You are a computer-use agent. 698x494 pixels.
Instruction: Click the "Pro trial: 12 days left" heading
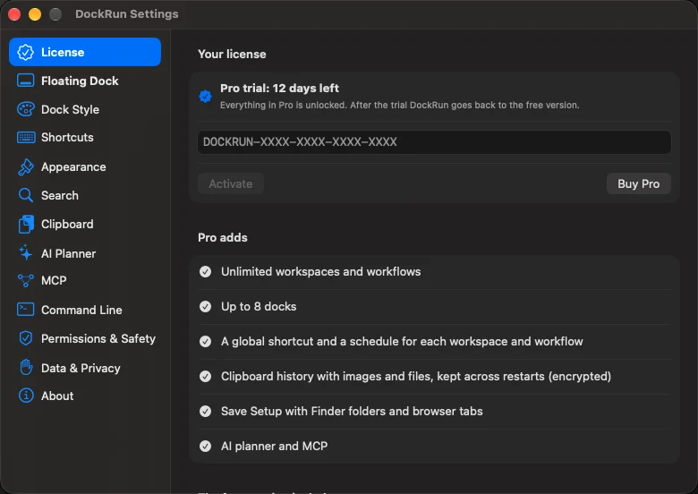pos(279,88)
